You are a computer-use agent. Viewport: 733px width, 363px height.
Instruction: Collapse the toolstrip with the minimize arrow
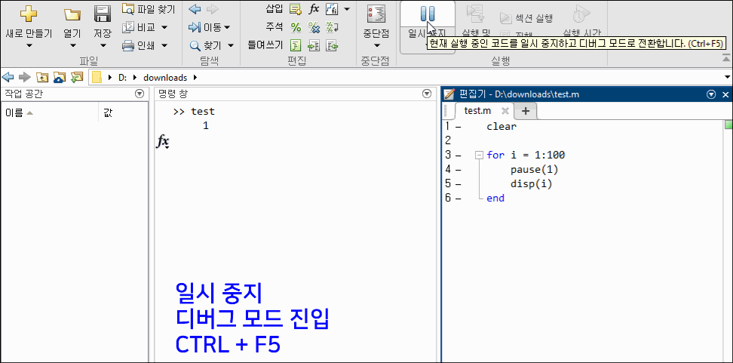[x=725, y=58]
